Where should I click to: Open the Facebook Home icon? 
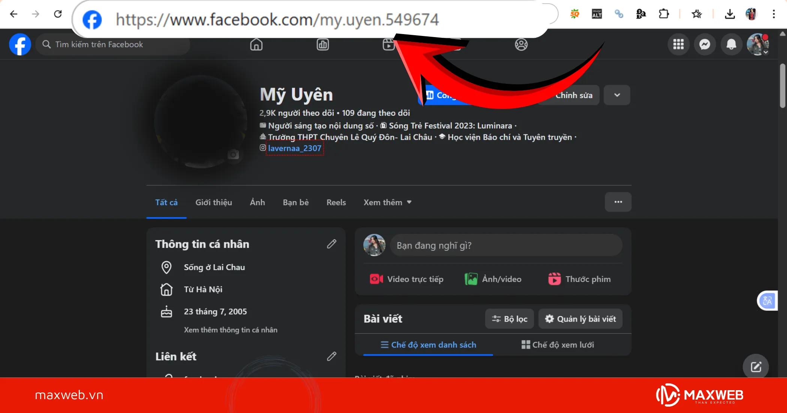tap(256, 44)
